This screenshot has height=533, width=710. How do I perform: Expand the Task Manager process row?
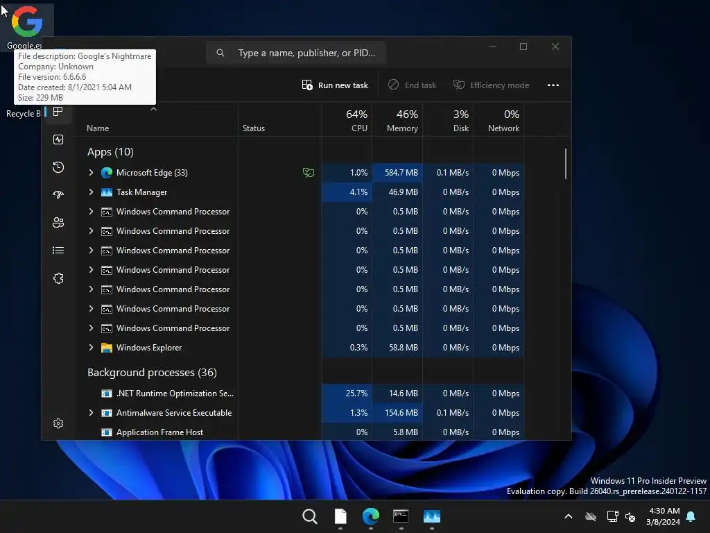pos(91,192)
